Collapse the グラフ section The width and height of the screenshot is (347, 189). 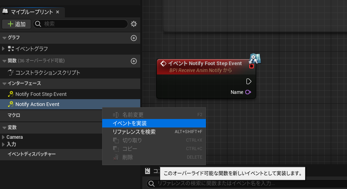click(4, 38)
